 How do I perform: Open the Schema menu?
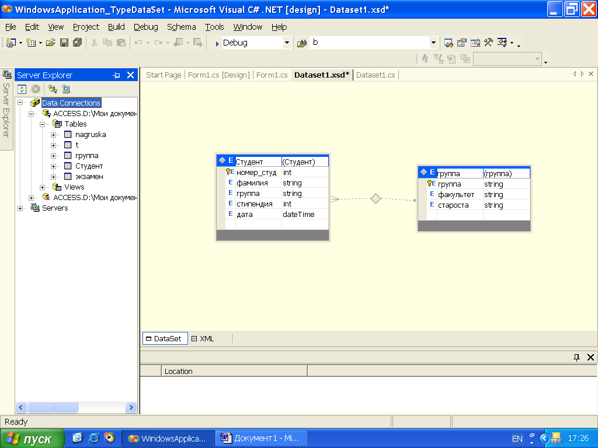click(181, 27)
